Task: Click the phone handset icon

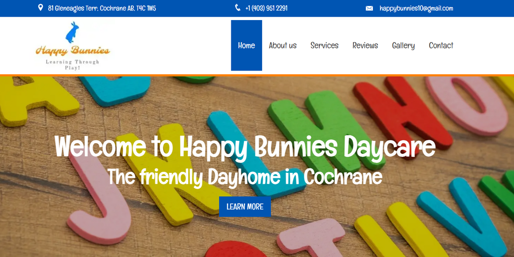Action: tap(238, 8)
